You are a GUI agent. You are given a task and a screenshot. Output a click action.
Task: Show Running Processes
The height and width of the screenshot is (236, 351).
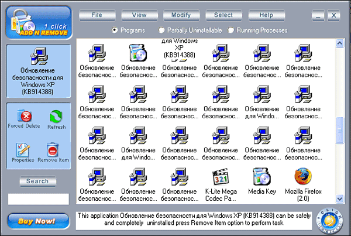click(231, 30)
